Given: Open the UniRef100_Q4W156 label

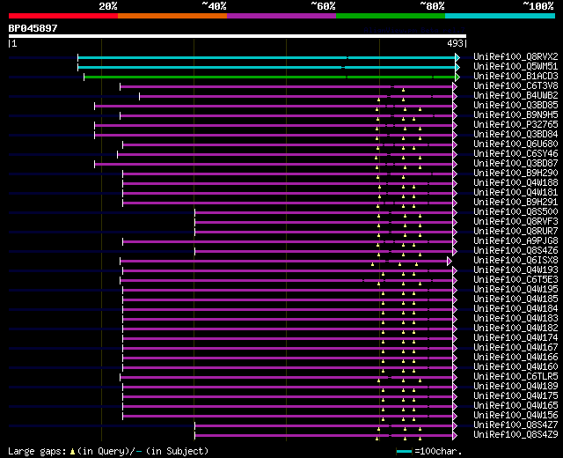Looking at the screenshot, I should click(515, 416).
